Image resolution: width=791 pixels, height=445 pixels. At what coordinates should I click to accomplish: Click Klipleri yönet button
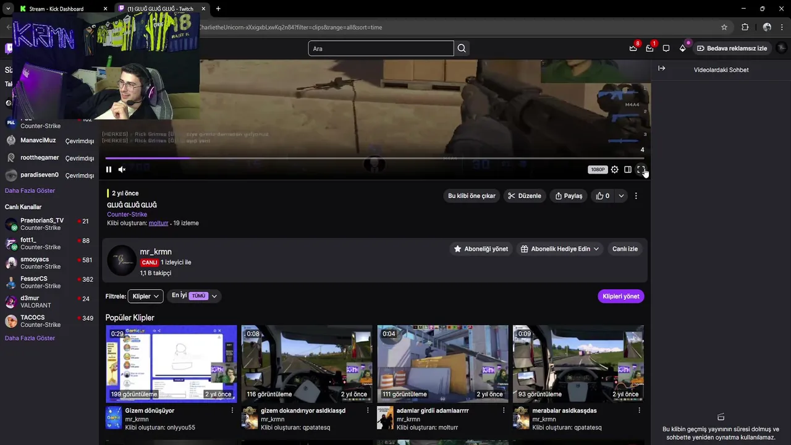coord(621,296)
